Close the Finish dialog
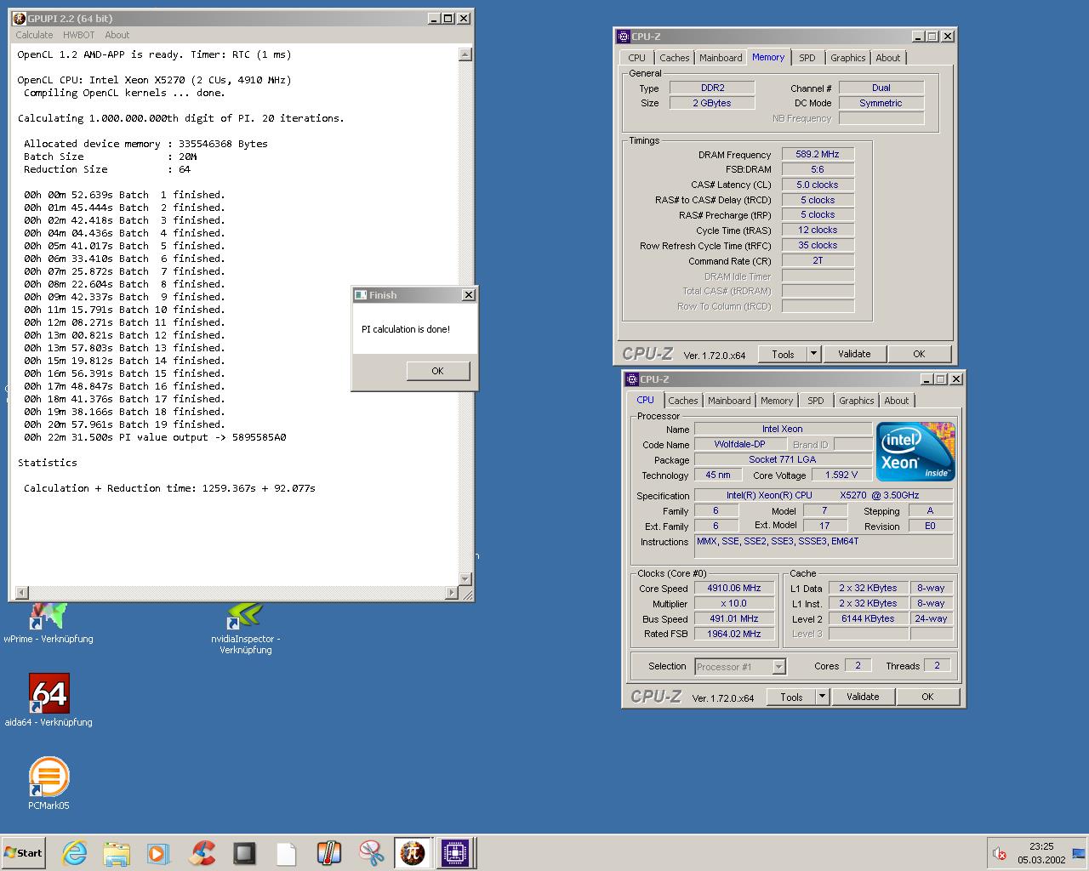The height and width of the screenshot is (871, 1089). (x=468, y=295)
